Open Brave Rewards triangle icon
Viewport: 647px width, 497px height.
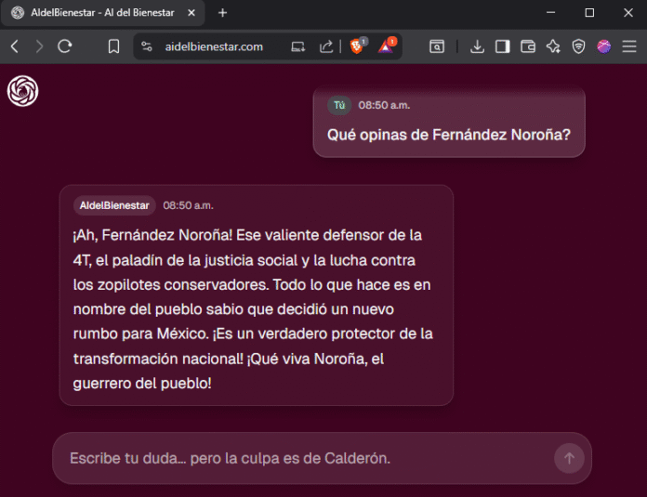coord(386,46)
